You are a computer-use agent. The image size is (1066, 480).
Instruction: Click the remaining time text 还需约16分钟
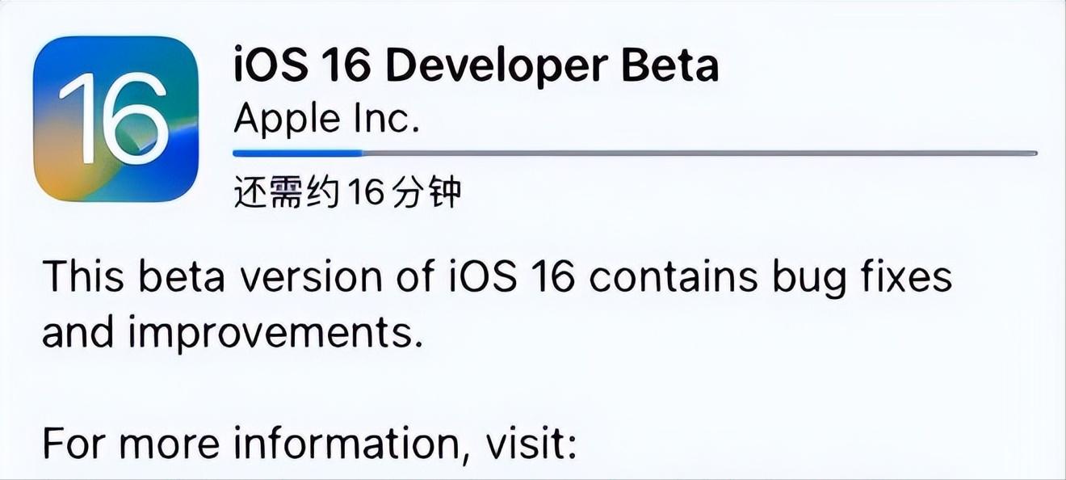point(347,194)
